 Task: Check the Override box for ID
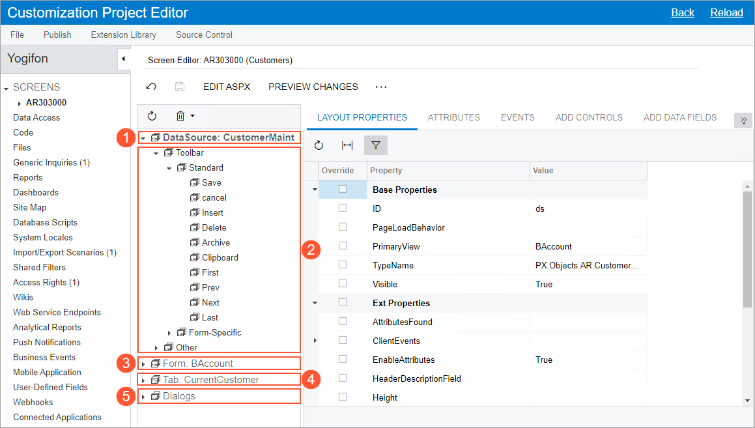pos(343,208)
